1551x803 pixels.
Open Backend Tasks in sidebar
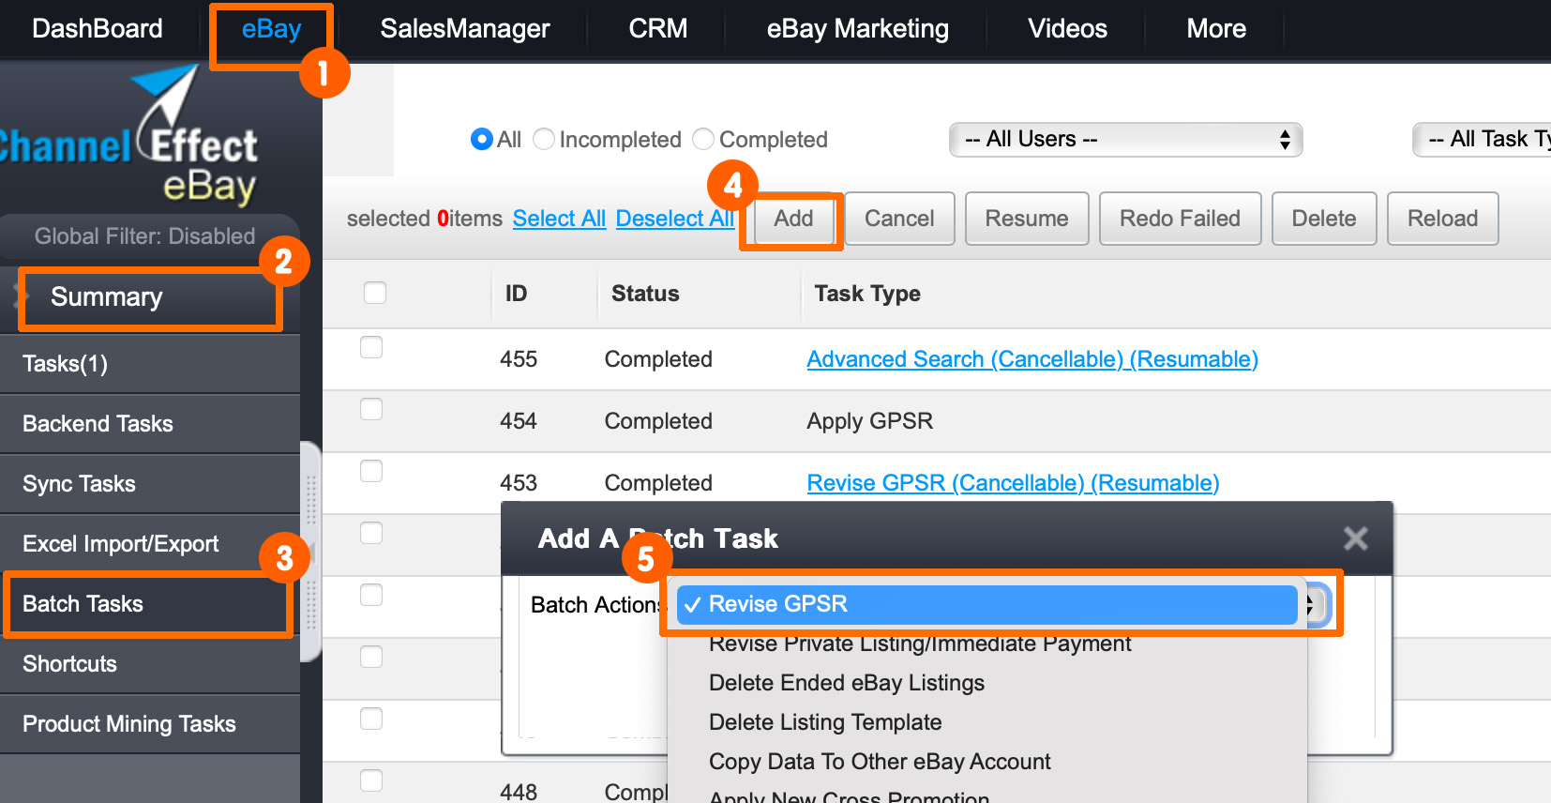point(150,424)
